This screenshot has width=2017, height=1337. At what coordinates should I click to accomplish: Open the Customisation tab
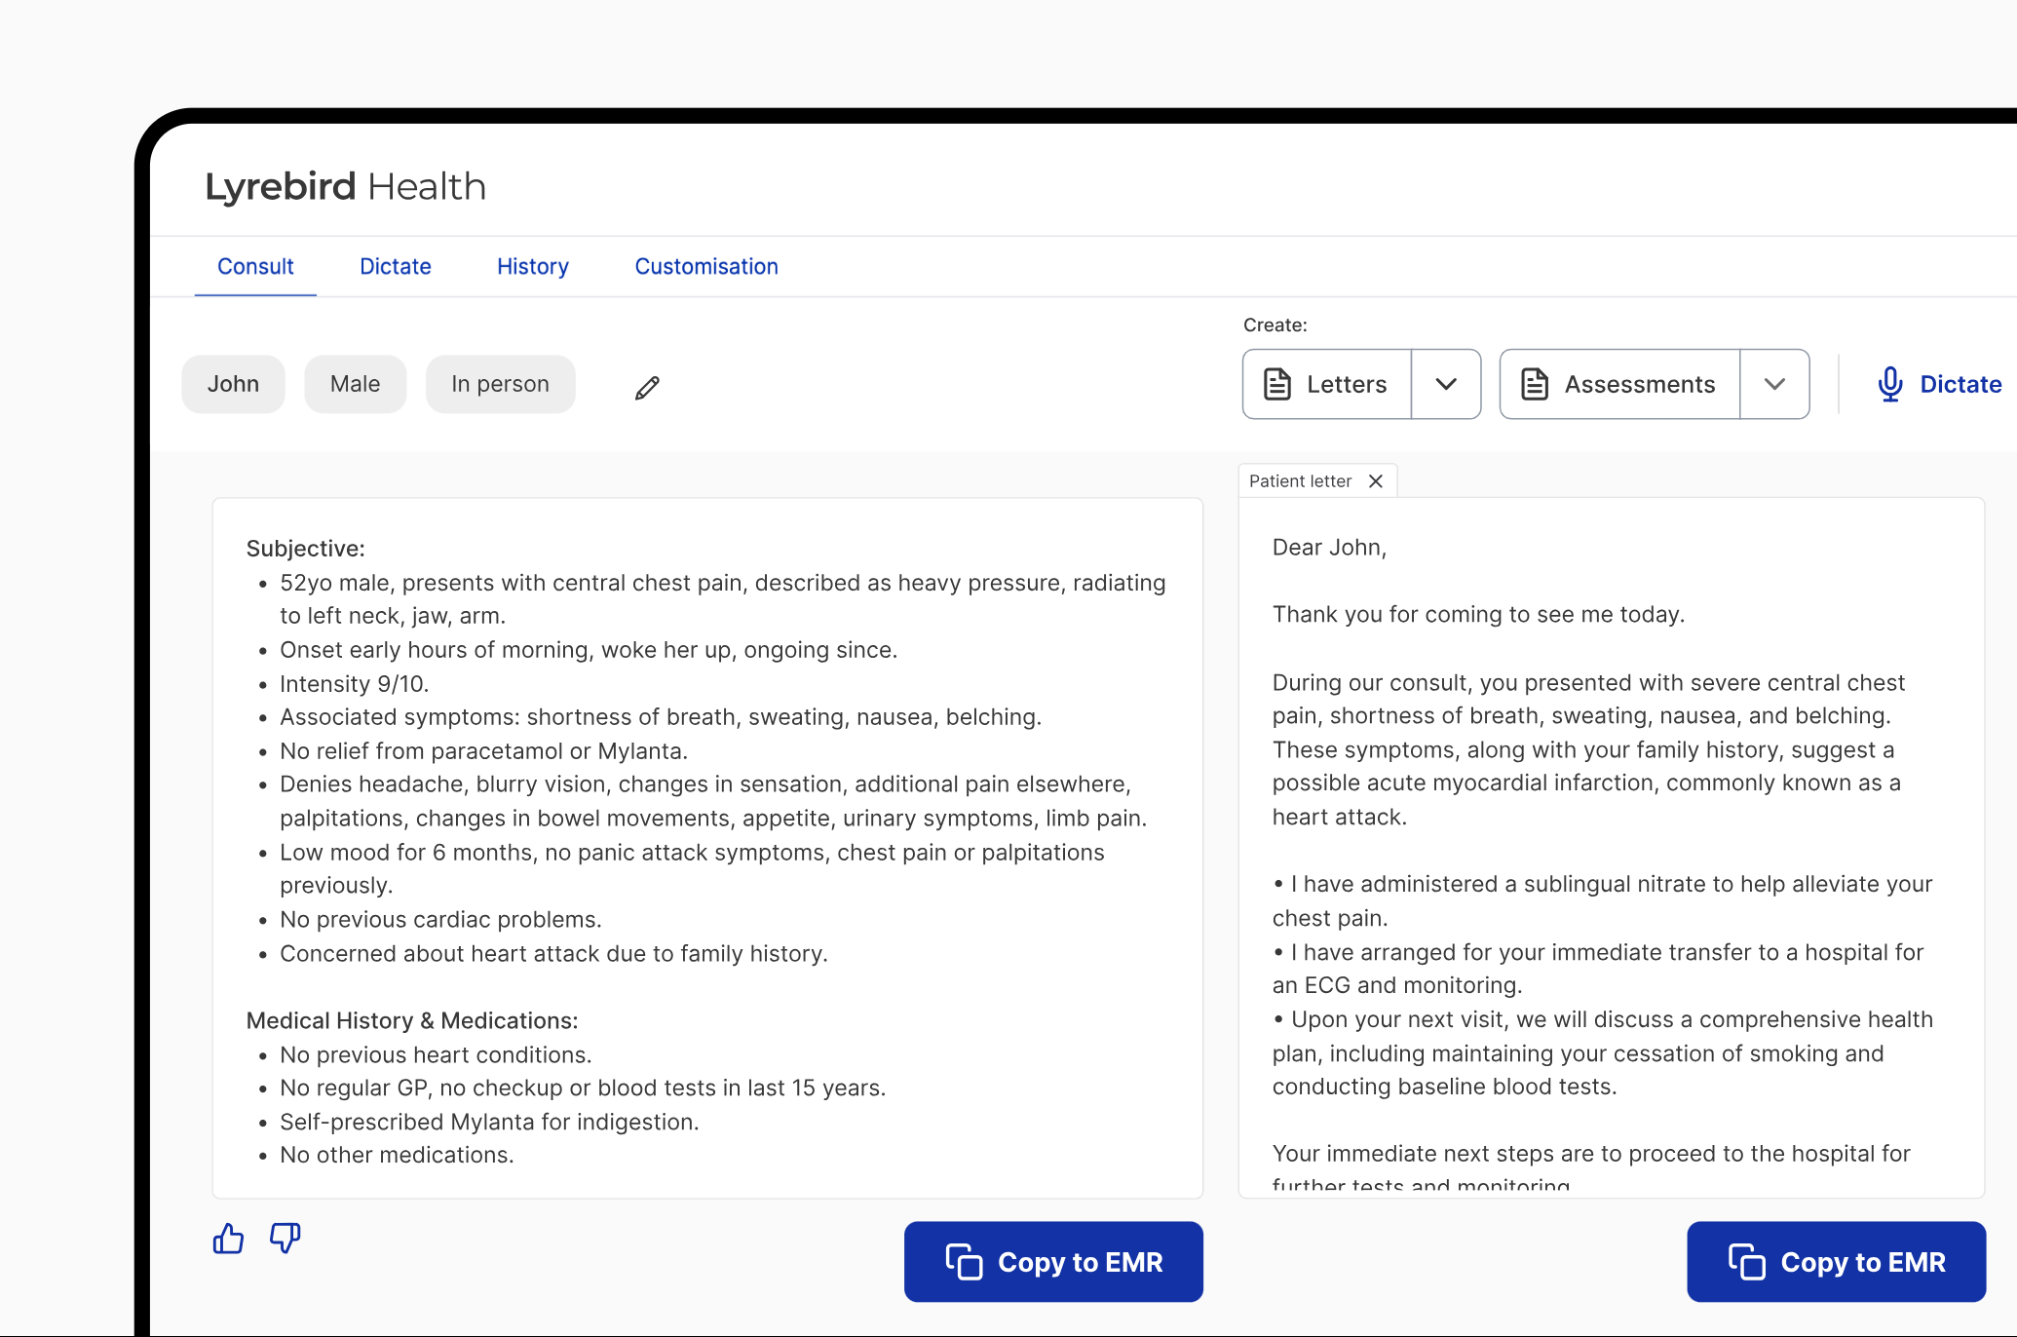coord(706,266)
